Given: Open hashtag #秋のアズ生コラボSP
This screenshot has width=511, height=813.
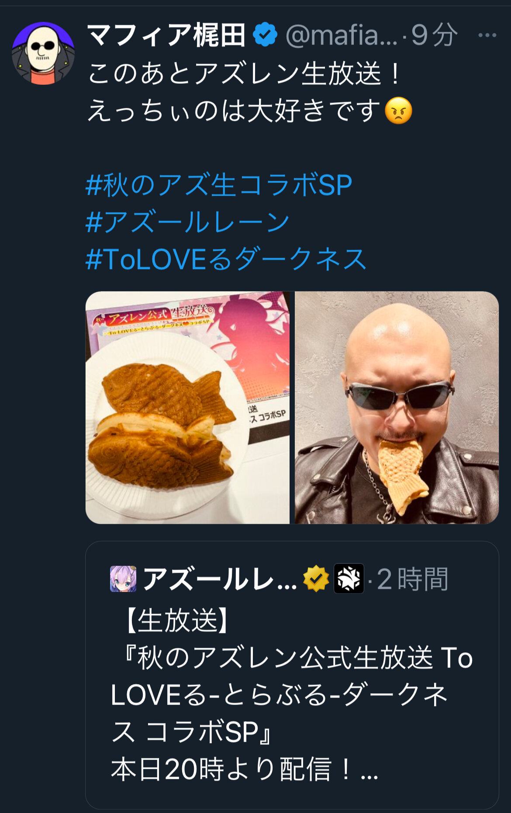Looking at the screenshot, I should coord(219,185).
